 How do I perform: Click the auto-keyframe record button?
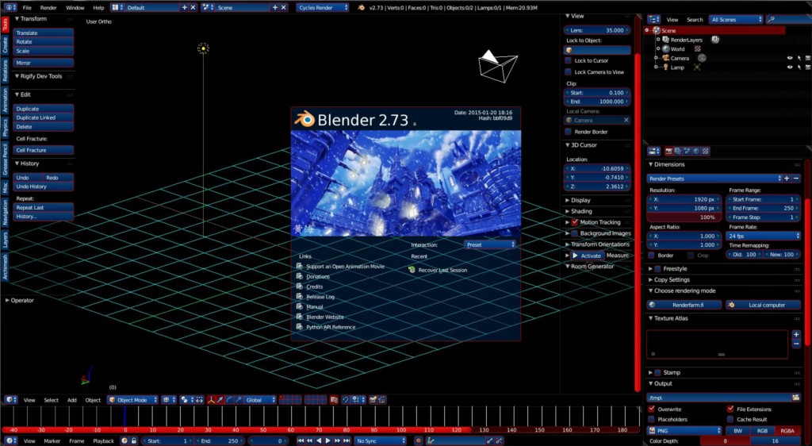419,440
